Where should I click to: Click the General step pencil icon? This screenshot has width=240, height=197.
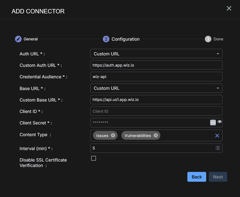pyautogui.click(x=18, y=39)
